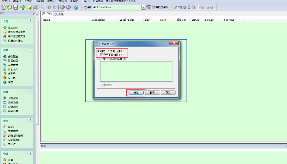This screenshot has width=287, height=164.
Task: Open toolbar options arrow after 编辑过滤器
Action: (x=170, y=8)
